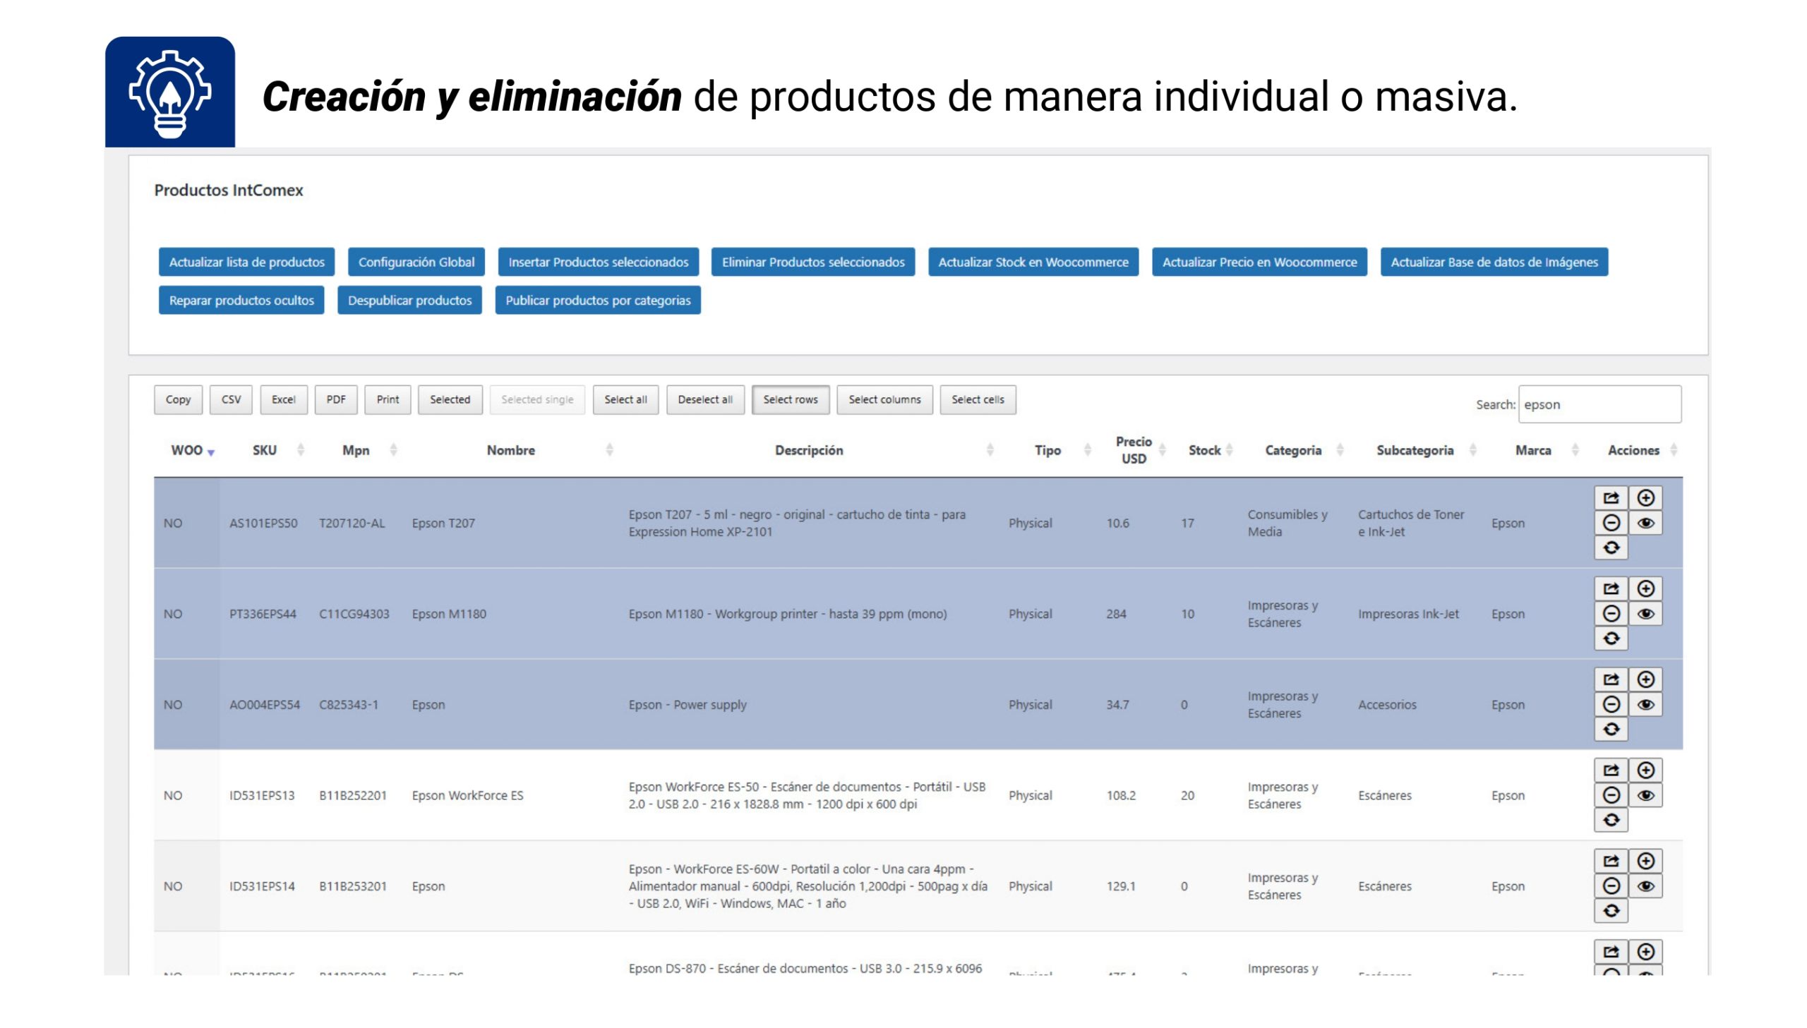
Task: Click the refresh icon on Epson T207 row
Action: (1611, 548)
